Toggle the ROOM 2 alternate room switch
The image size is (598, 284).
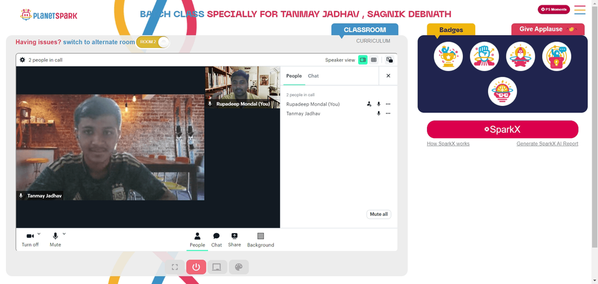coord(152,42)
